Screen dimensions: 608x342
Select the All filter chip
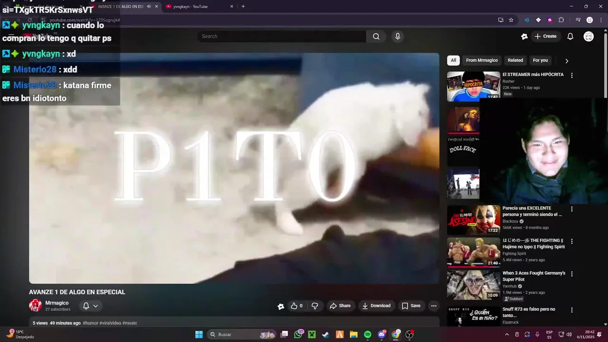coord(453,60)
